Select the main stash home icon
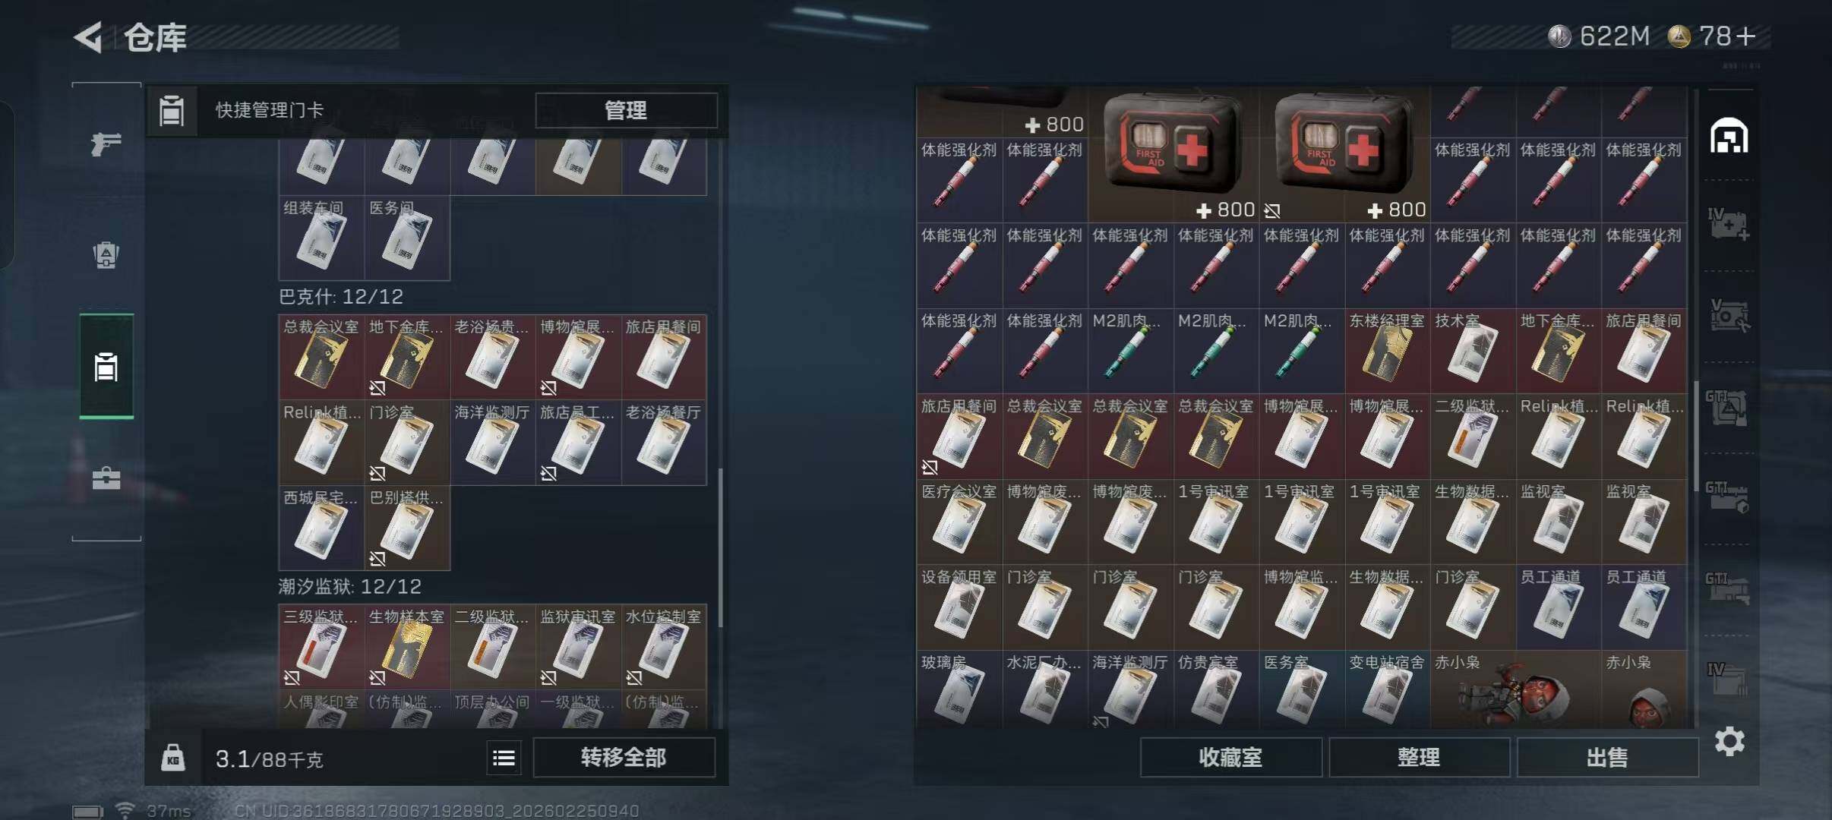 point(1729,136)
